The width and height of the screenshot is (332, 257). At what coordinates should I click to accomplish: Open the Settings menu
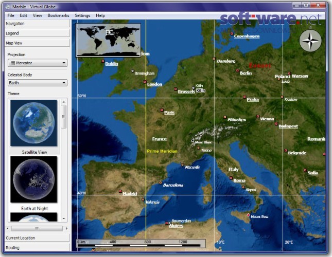click(x=82, y=15)
